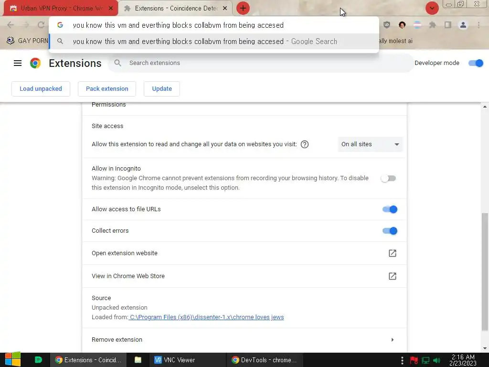
Task: Click the Update button
Action: click(x=162, y=88)
